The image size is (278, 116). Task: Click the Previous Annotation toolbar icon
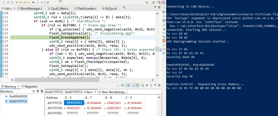pos(12,2)
